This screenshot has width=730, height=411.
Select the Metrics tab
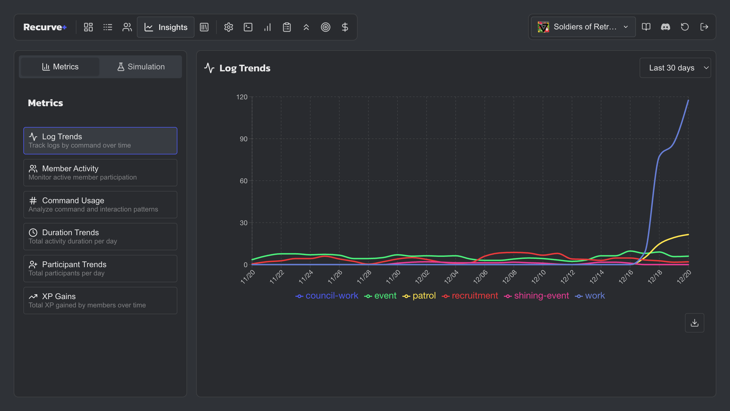pos(60,67)
